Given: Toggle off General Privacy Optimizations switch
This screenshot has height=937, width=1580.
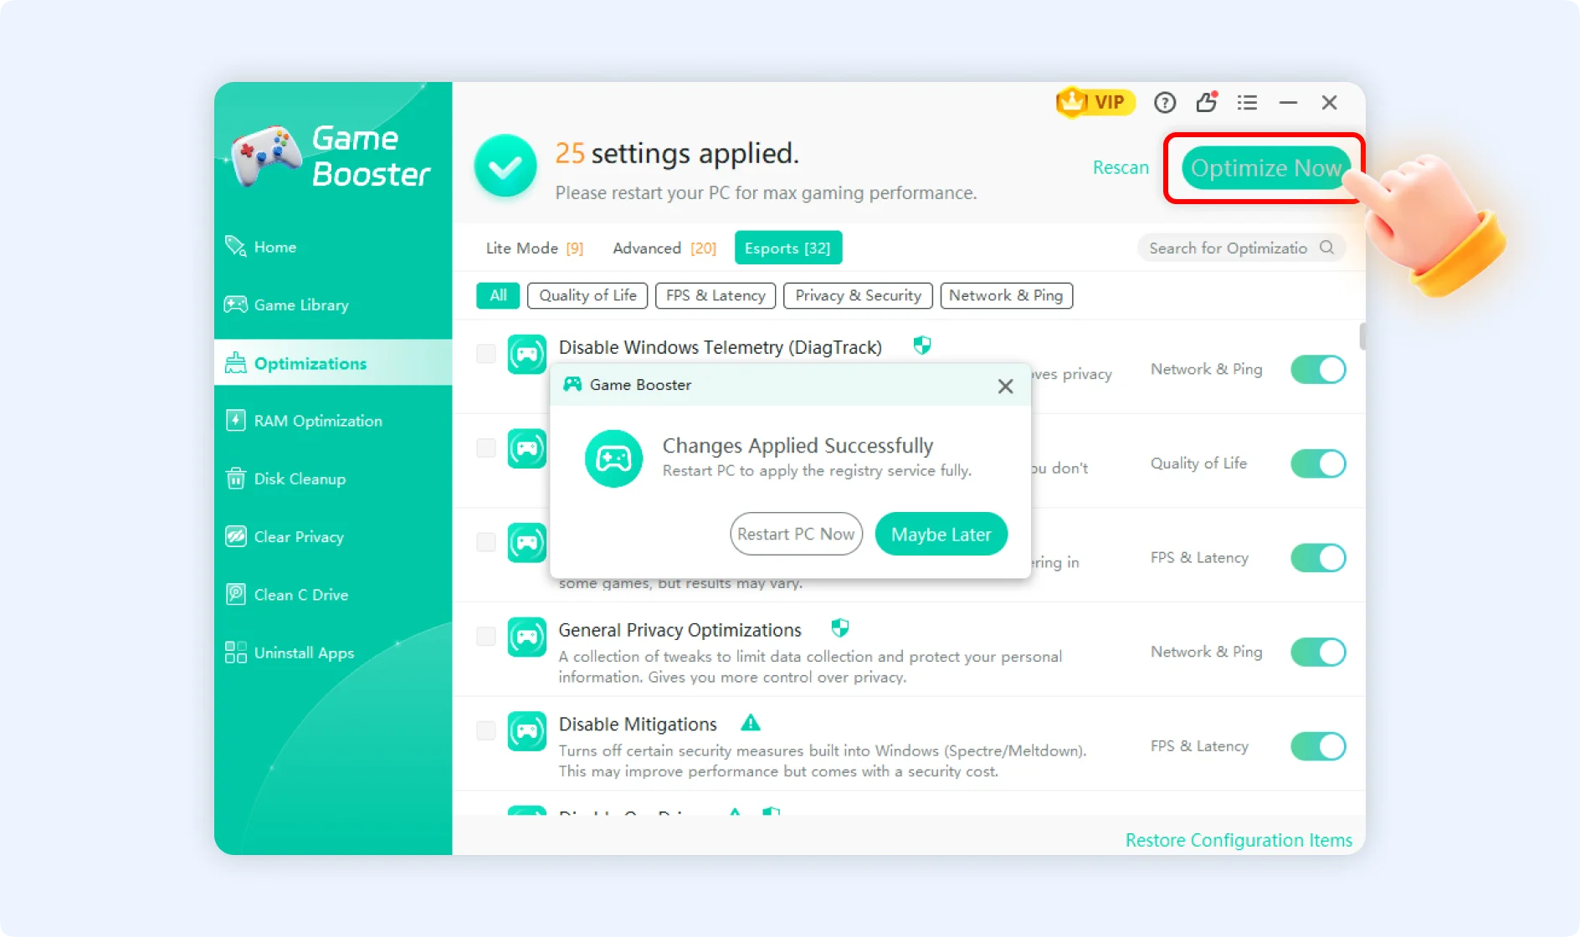Looking at the screenshot, I should (1318, 652).
